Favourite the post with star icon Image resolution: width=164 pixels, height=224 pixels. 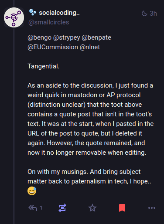tap(92, 208)
